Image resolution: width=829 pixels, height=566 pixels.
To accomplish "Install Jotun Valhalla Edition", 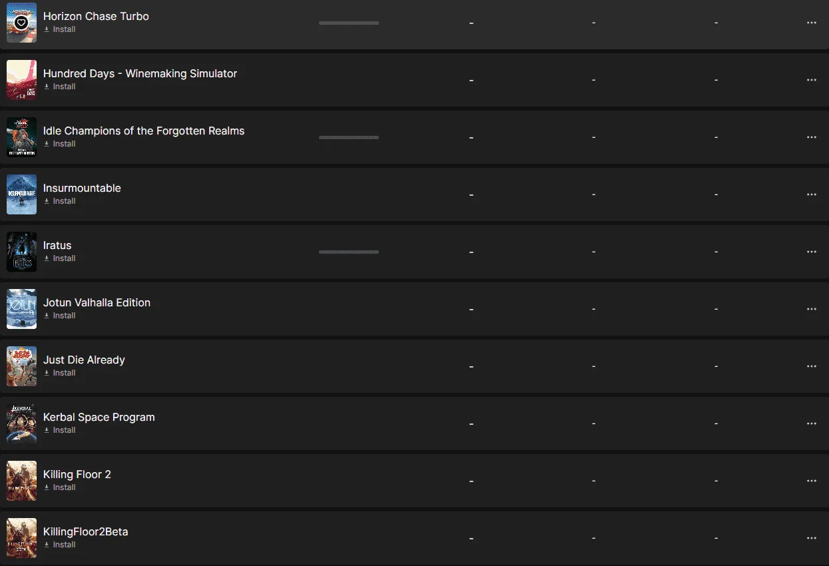I will coord(59,316).
